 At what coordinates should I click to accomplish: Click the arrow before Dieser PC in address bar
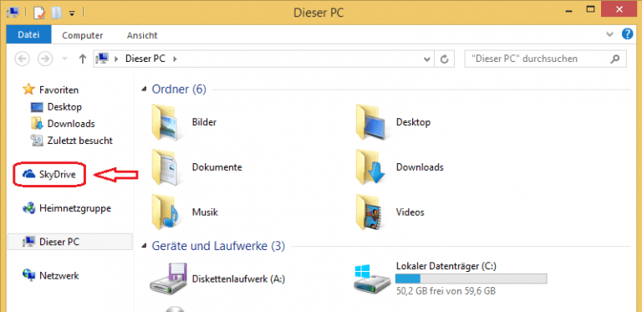point(117,59)
